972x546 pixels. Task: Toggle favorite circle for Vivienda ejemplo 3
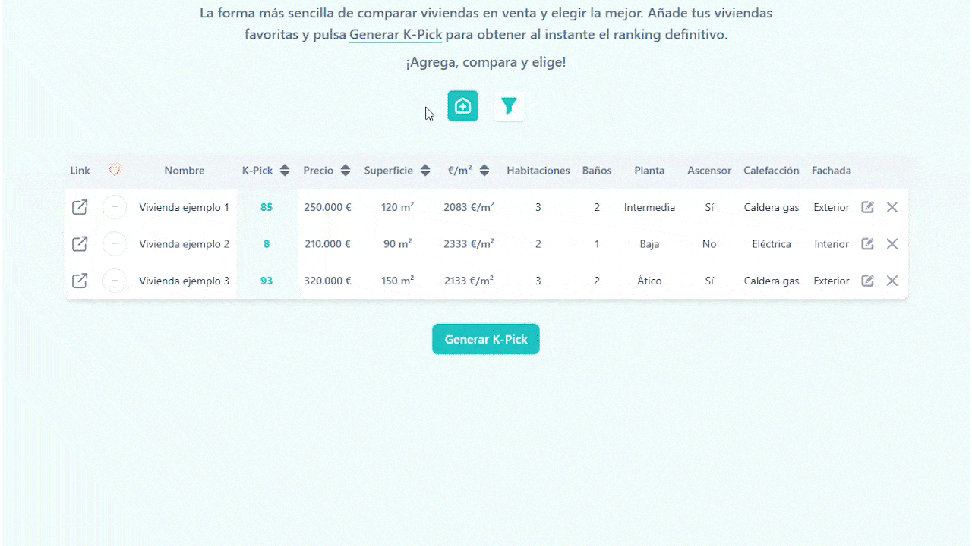point(115,281)
